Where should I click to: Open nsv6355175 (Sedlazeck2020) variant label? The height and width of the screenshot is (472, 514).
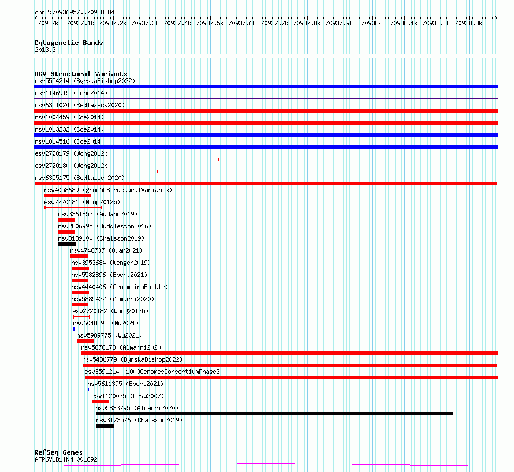pos(80,178)
